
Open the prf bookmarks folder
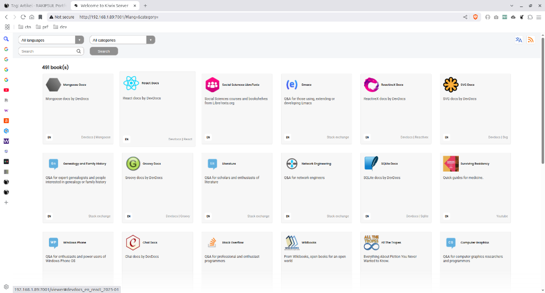click(x=42, y=27)
